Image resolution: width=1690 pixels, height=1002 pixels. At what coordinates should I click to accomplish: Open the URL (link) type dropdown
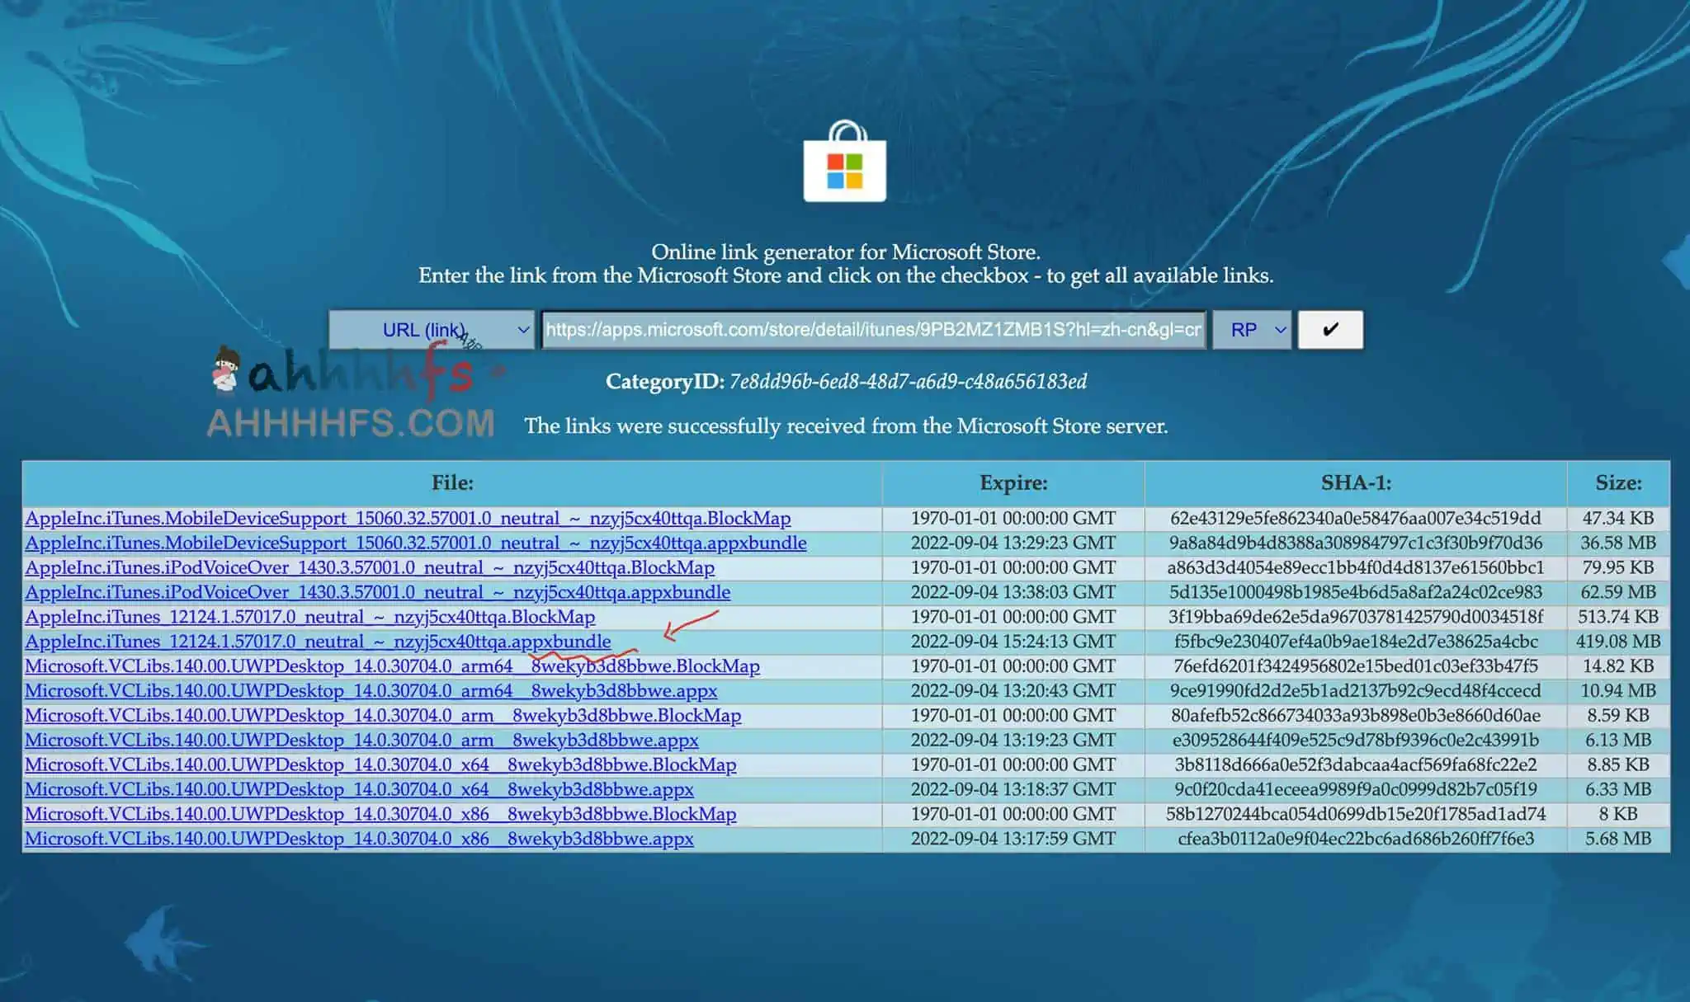coord(431,330)
